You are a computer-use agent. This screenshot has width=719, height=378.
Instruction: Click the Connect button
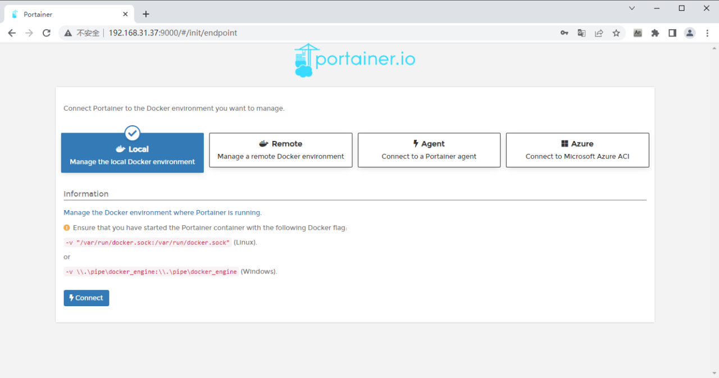point(86,298)
